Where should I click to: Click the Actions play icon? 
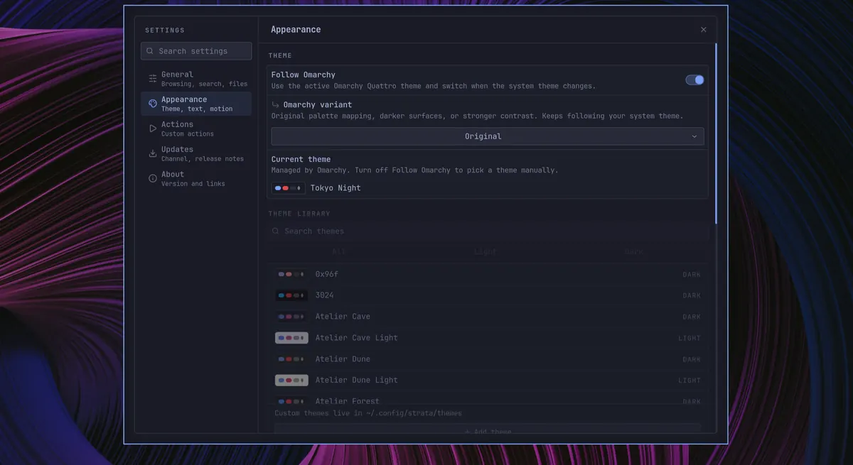pos(153,128)
